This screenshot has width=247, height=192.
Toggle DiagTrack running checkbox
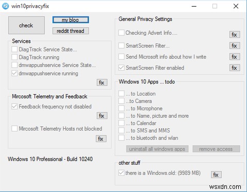(14, 57)
